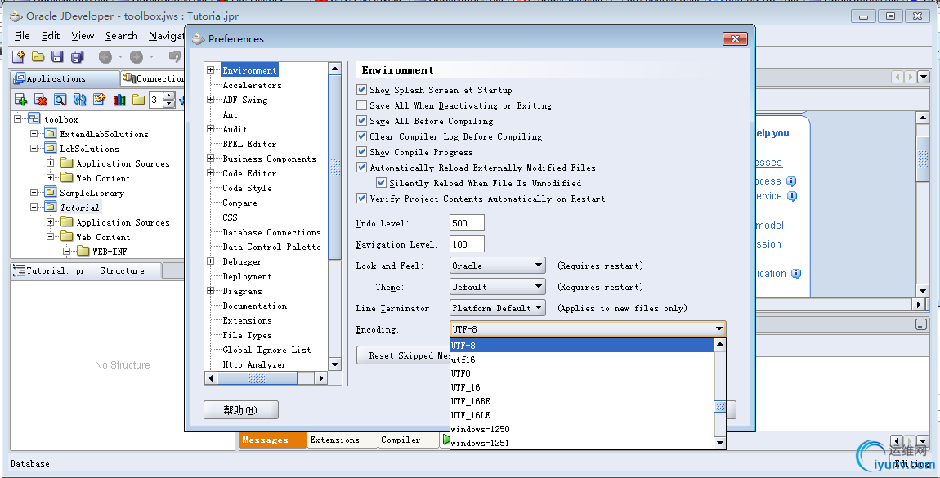The height and width of the screenshot is (478, 940).
Task: Open the File menu
Action: tap(22, 36)
